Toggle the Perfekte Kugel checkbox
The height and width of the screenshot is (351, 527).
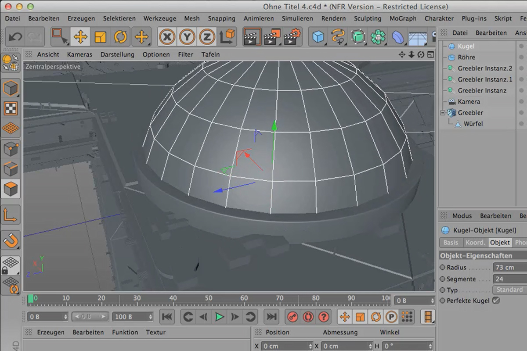pyautogui.click(x=496, y=301)
